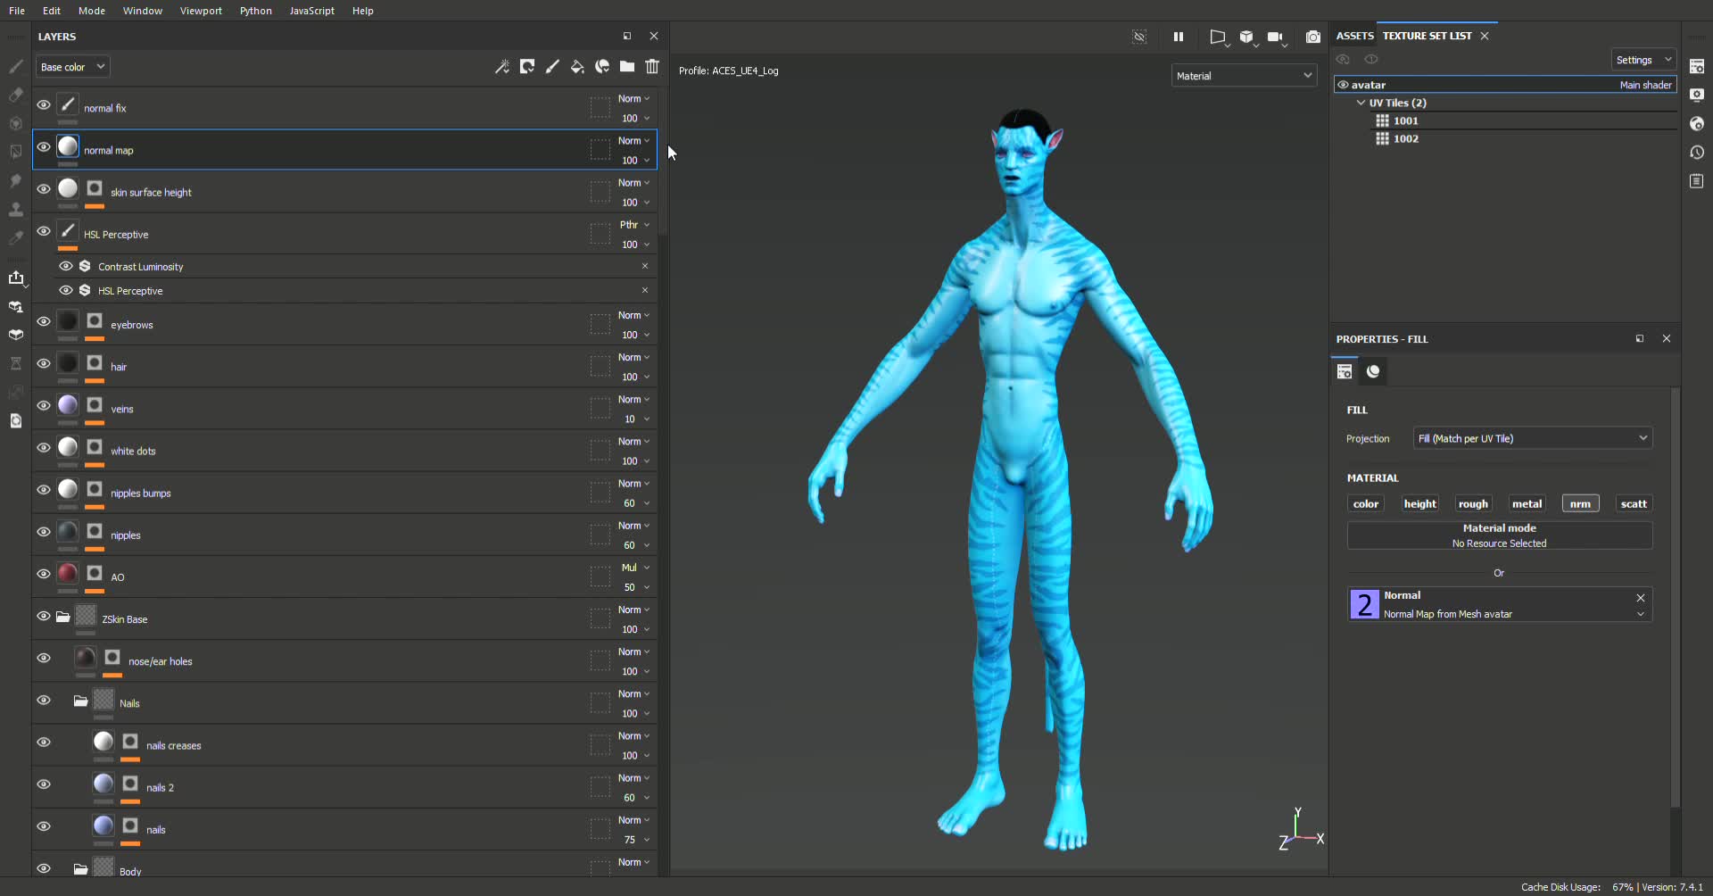This screenshot has height=896, width=1713.
Task: Open the Export/share icon in left toolbar
Action: coord(16,278)
